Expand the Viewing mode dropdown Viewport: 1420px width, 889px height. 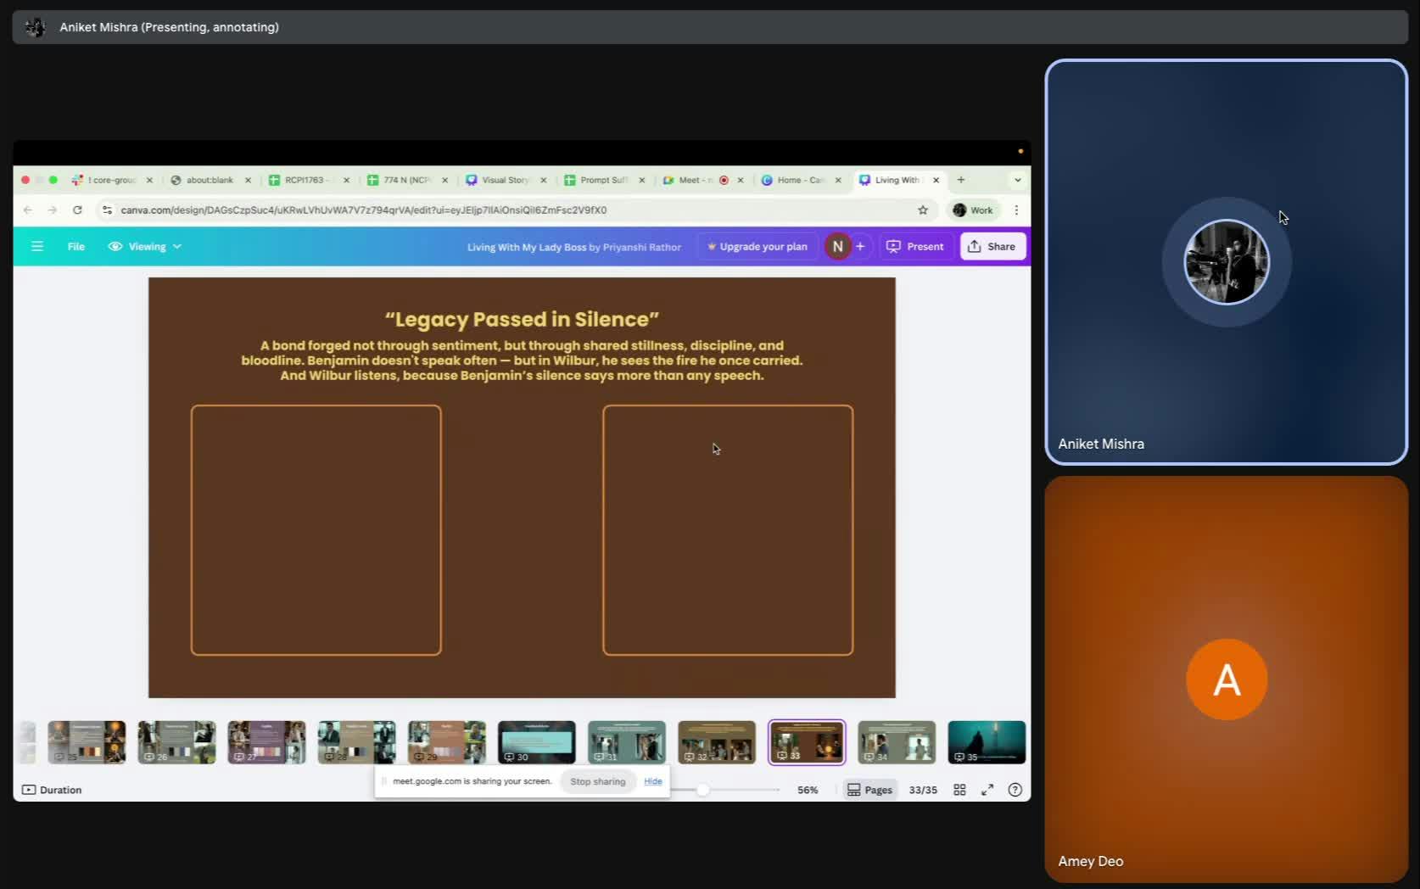[145, 247]
